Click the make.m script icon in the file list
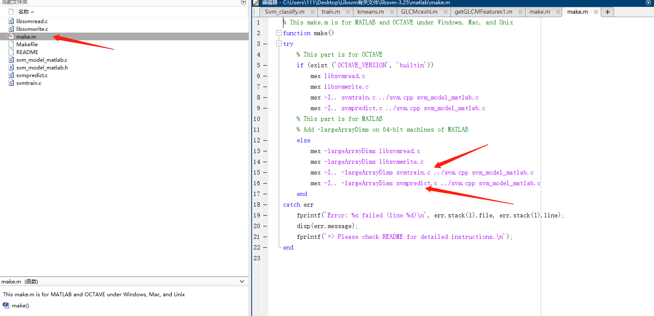654x316 pixels. click(11, 36)
